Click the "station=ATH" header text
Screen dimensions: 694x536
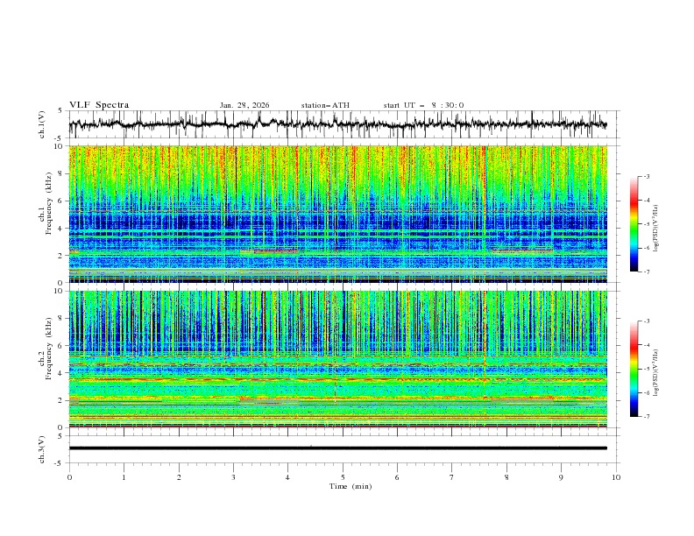point(325,105)
